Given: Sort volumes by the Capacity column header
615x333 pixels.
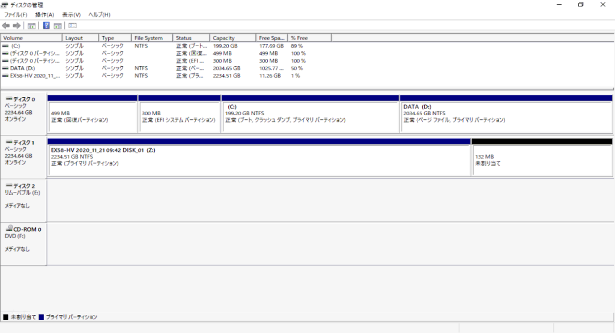Looking at the screenshot, I should pos(233,38).
